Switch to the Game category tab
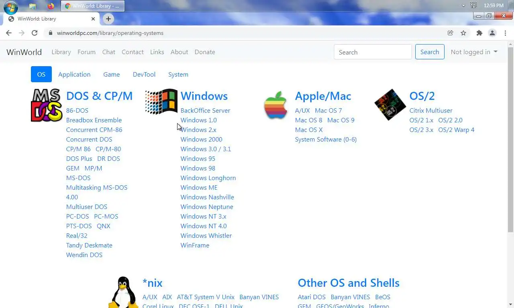This screenshot has height=308, width=514. (x=112, y=74)
